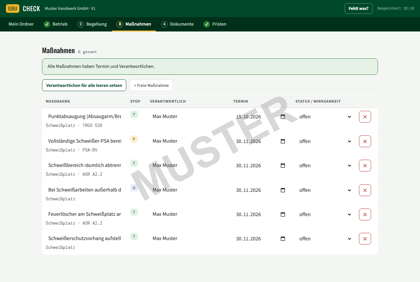Switch to the Betrieb step tab
420x282 pixels.
56,24
